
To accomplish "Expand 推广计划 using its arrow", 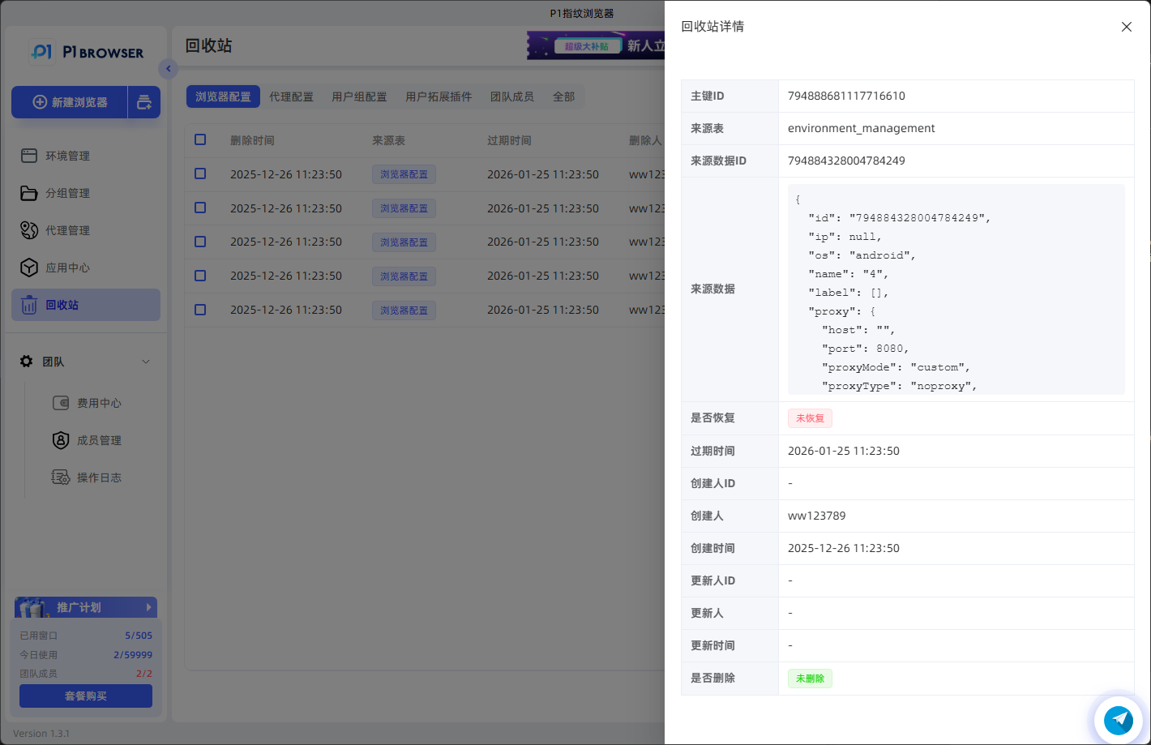I will pos(148,606).
